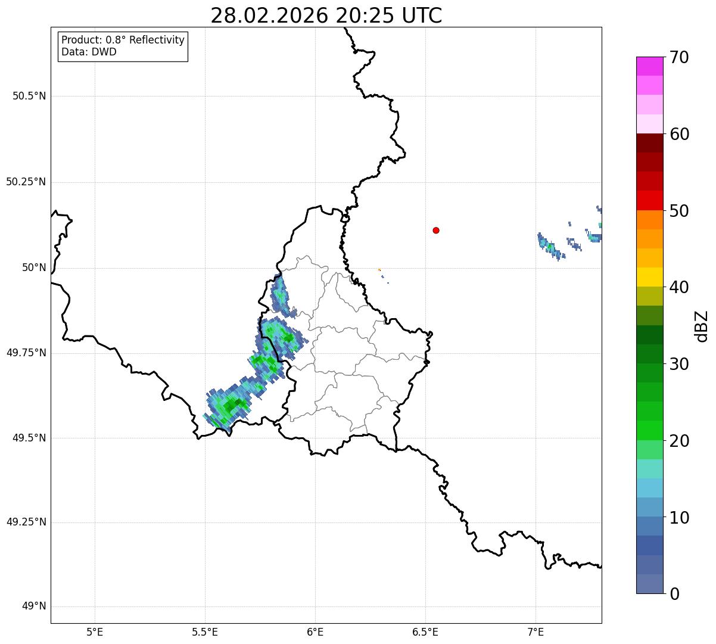Click the dBZ colorbar axis label

tap(702, 326)
